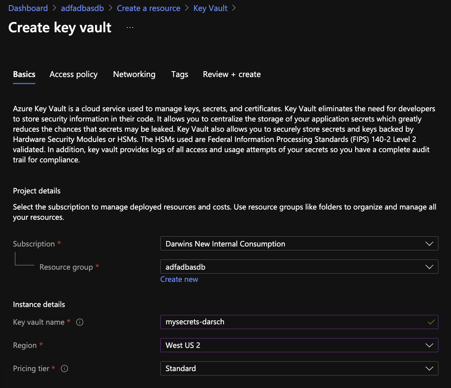
Task: Click the Create new resource group link
Action: click(x=179, y=280)
